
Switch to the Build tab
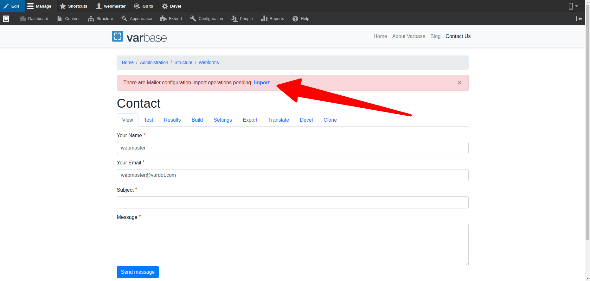click(x=197, y=120)
